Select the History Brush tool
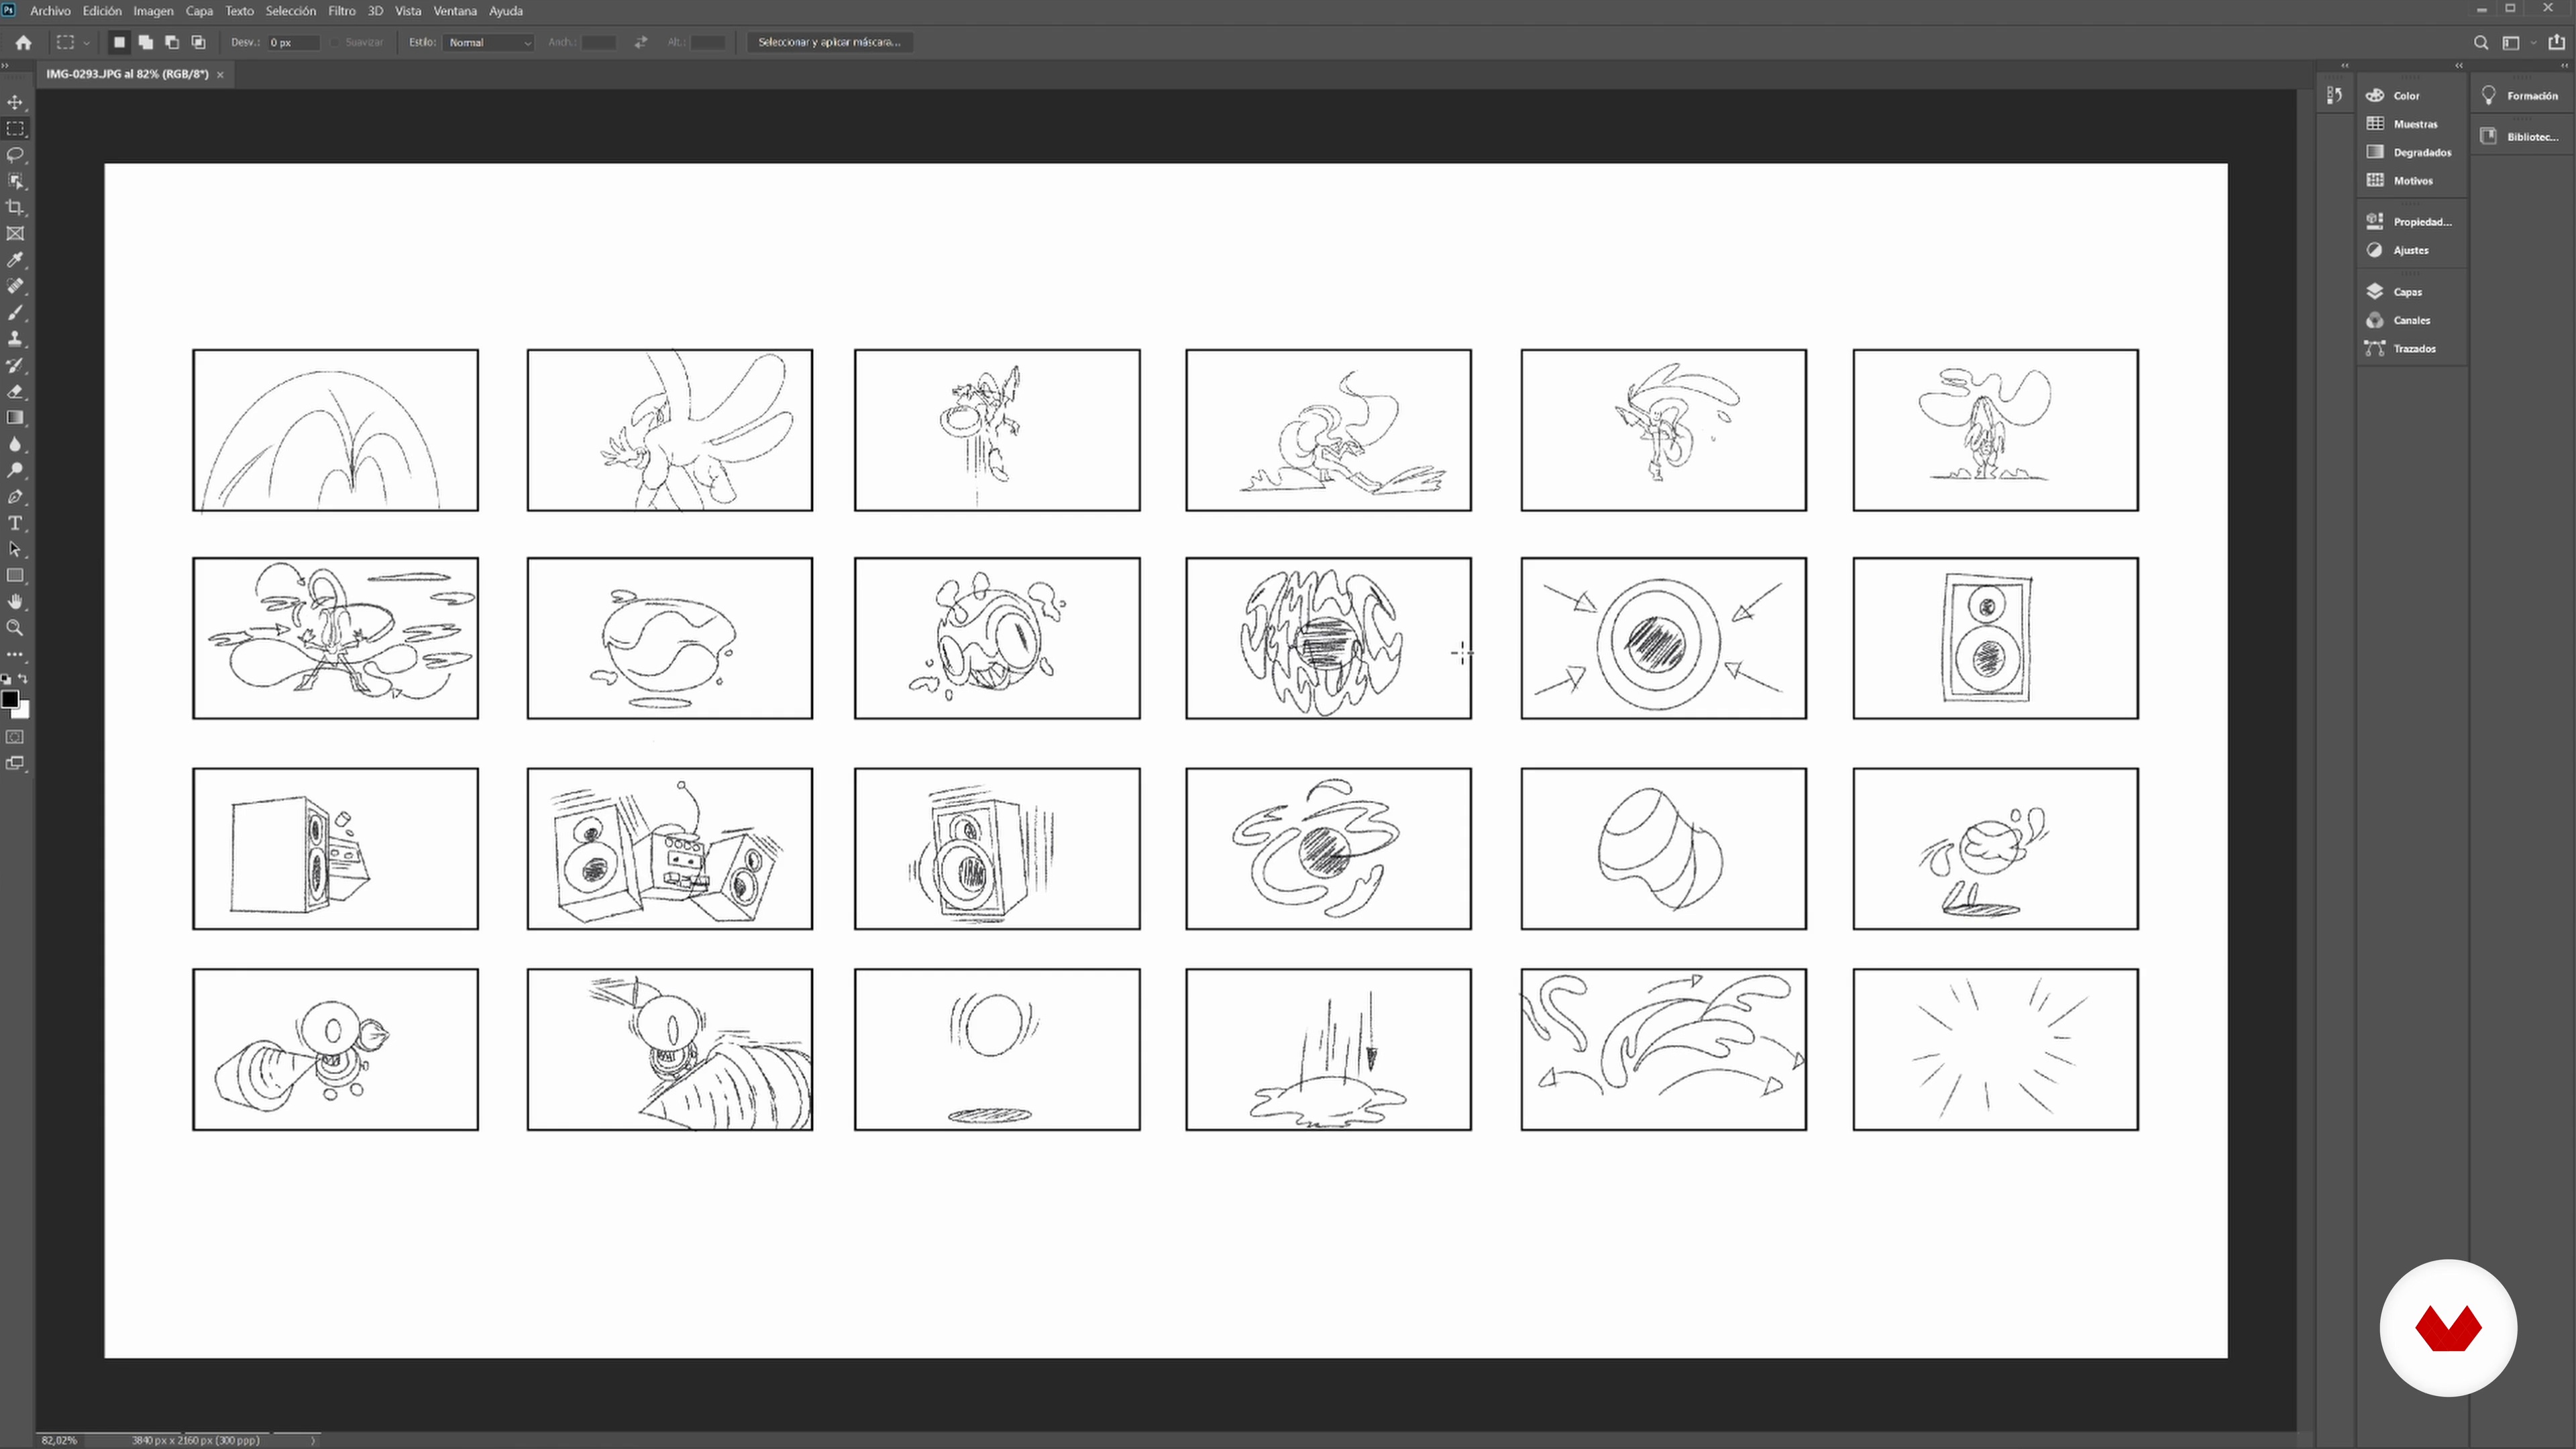Viewport: 2576px width, 1449px height. [x=15, y=365]
